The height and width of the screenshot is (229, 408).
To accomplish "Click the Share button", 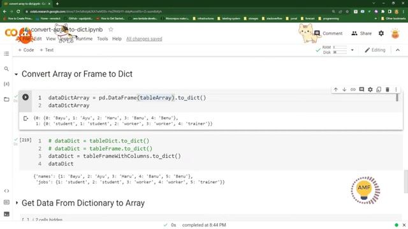I will pos(361,33).
